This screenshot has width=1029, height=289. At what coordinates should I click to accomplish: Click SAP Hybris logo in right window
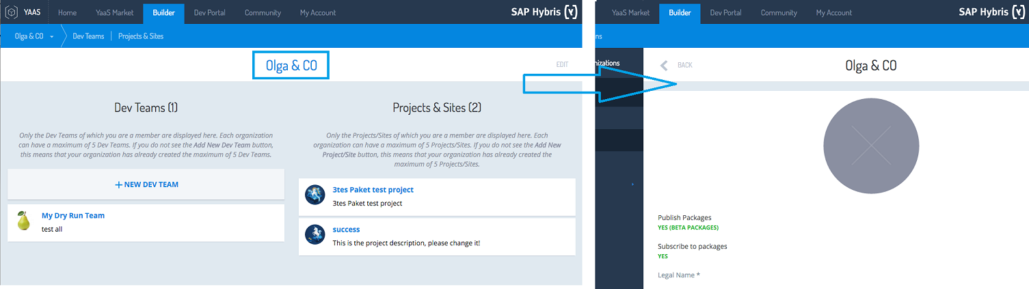pyautogui.click(x=992, y=12)
